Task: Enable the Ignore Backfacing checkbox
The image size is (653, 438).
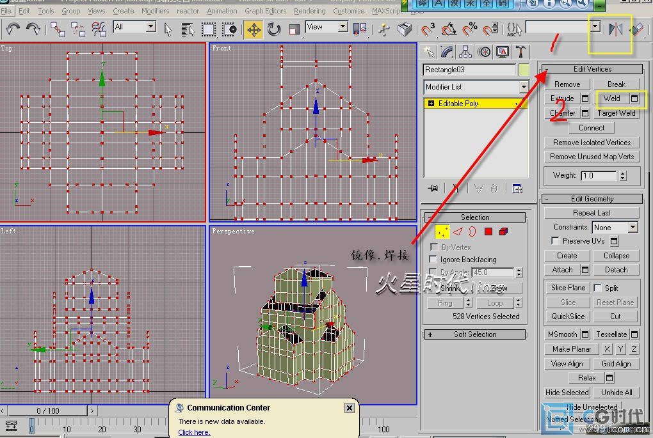Action: pyautogui.click(x=433, y=259)
